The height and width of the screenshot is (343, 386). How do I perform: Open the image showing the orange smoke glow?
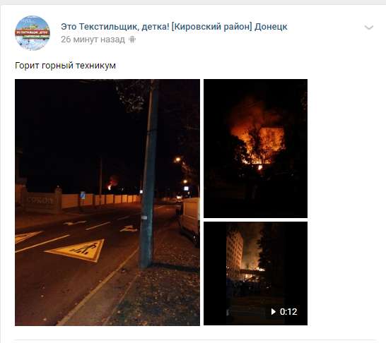click(x=255, y=148)
